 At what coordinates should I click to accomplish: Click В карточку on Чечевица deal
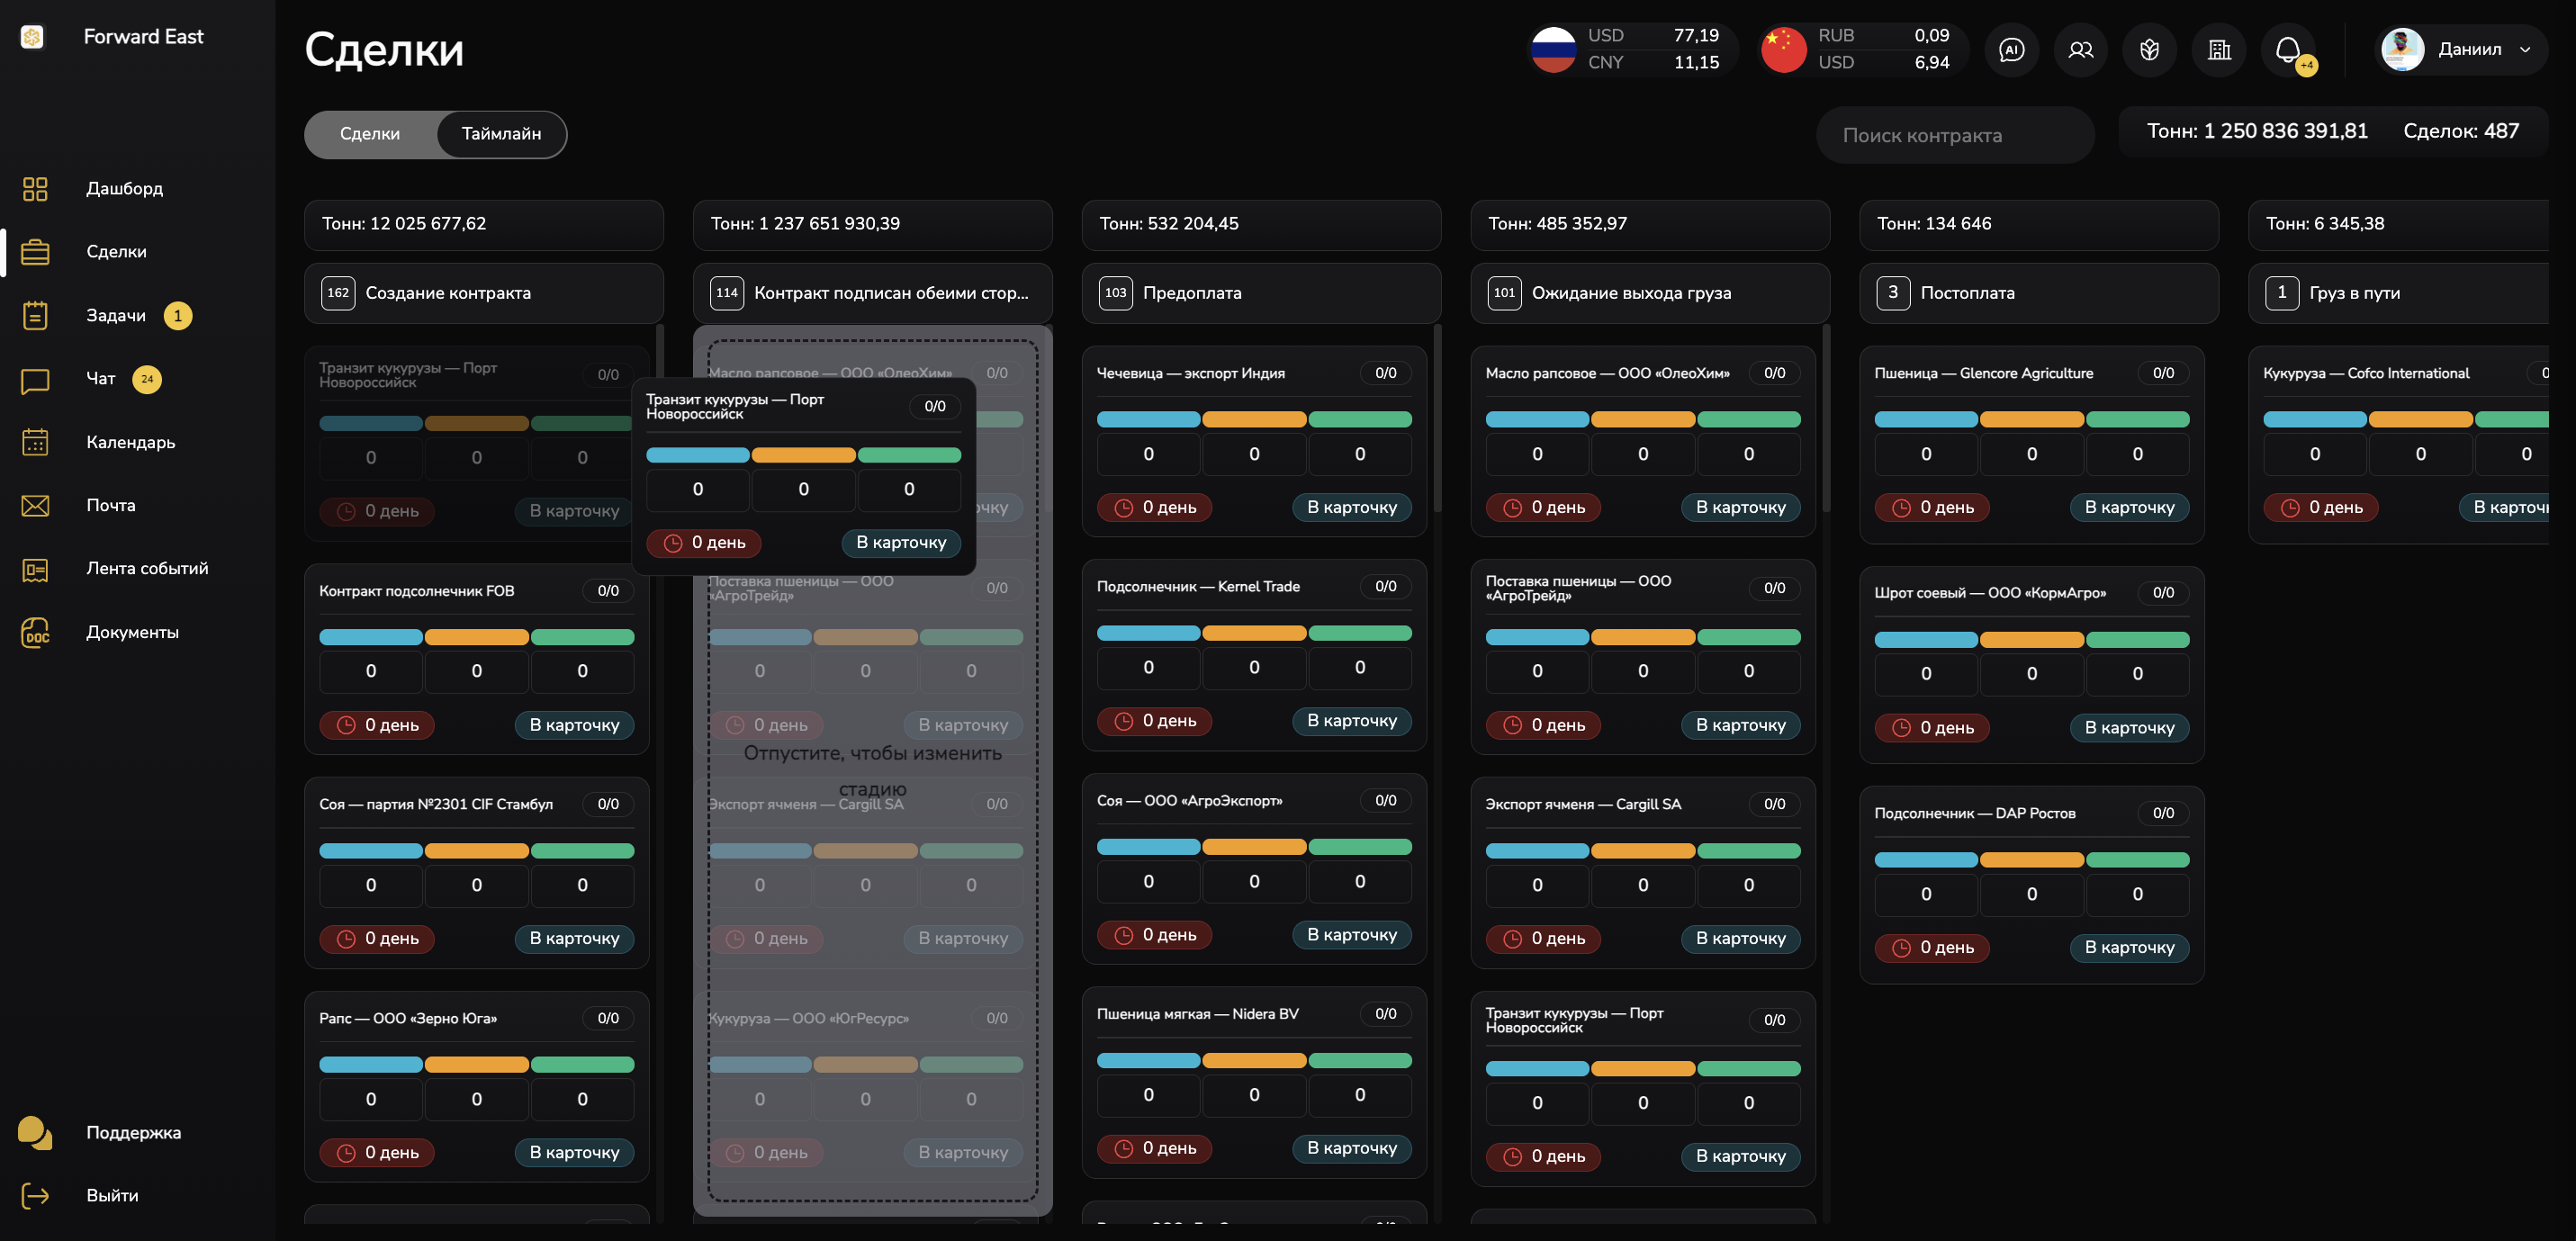1351,507
